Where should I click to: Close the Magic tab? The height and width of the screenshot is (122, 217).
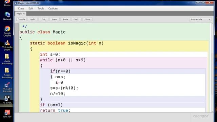[24, 14]
